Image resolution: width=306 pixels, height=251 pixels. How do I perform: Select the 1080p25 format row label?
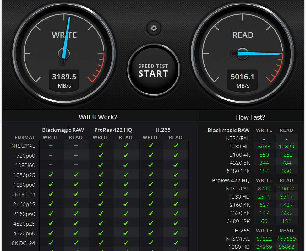pyautogui.click(x=24, y=175)
